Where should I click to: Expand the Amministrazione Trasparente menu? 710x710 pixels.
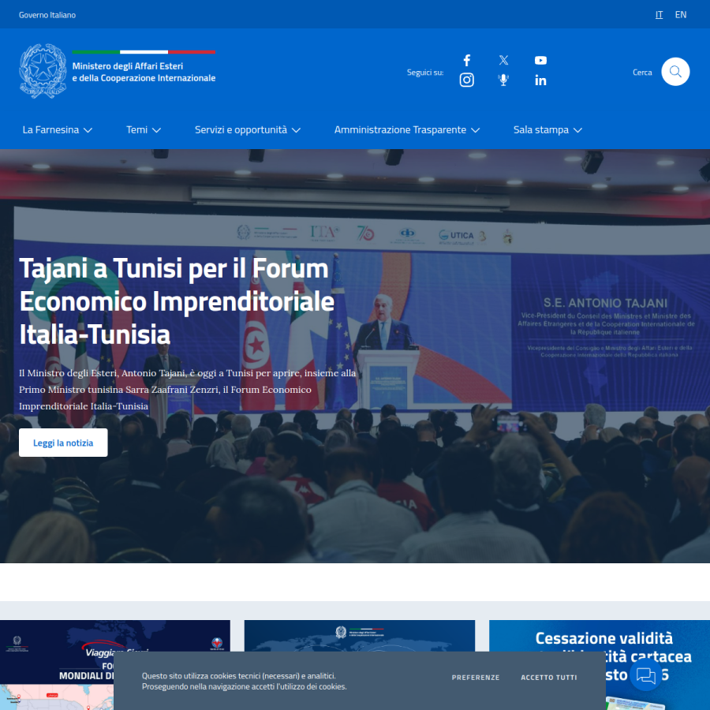coord(407,130)
